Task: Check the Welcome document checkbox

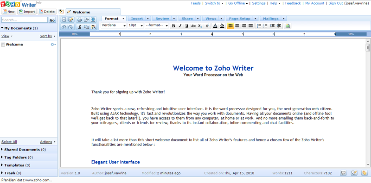Action: (x=3, y=44)
